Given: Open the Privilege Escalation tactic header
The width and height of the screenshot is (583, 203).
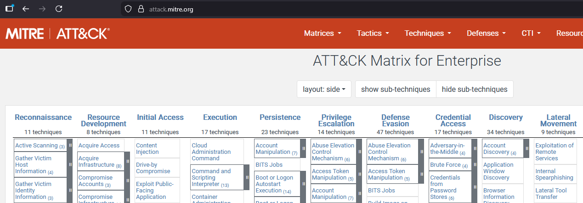Looking at the screenshot, I should 337,120.
